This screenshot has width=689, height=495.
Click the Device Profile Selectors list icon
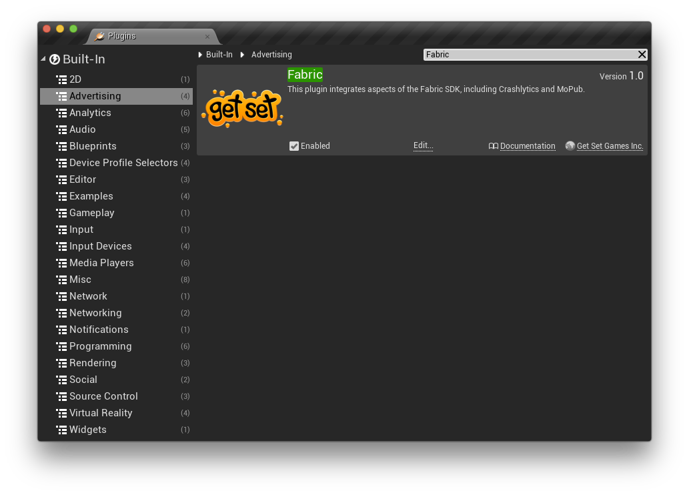(61, 163)
